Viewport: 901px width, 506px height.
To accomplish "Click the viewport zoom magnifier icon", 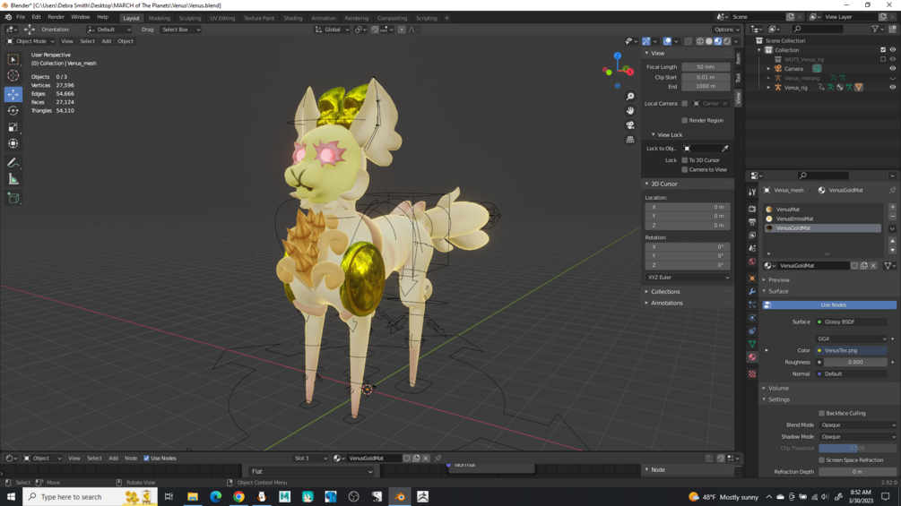I will pos(630,97).
